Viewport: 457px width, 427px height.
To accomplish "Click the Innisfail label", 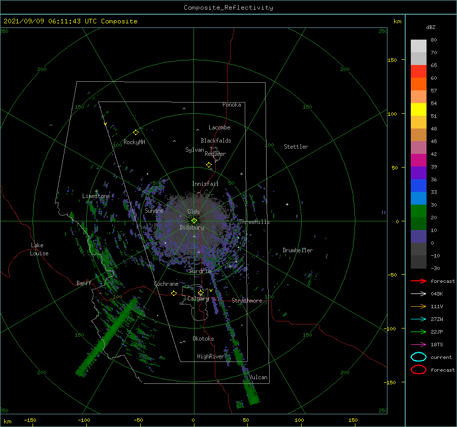I will point(205,184).
